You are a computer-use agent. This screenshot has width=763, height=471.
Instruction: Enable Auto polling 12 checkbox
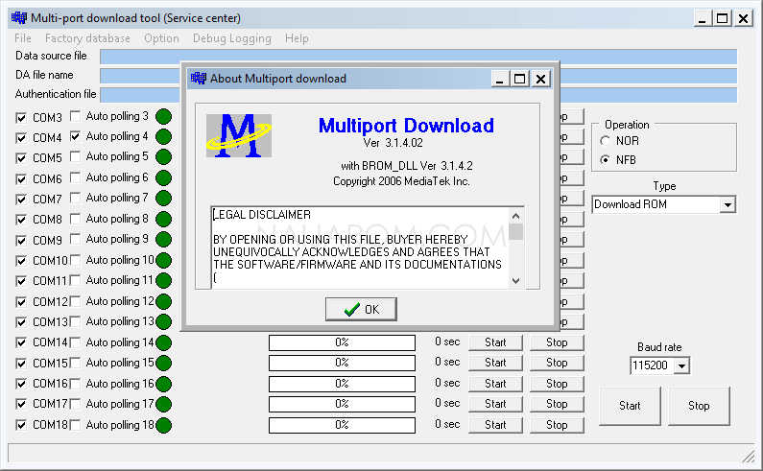pos(75,301)
